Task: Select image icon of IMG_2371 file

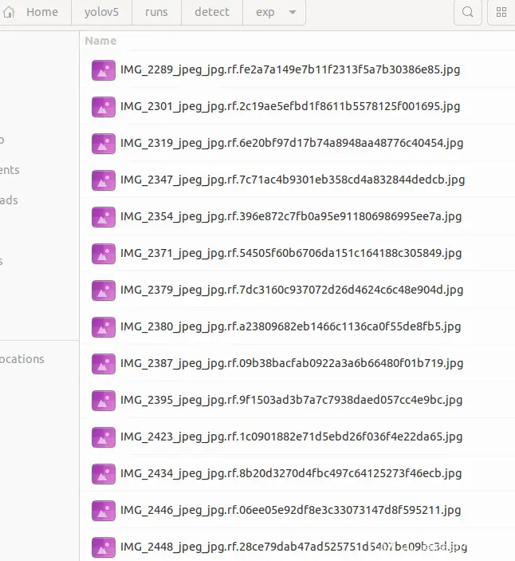Action: (104, 254)
